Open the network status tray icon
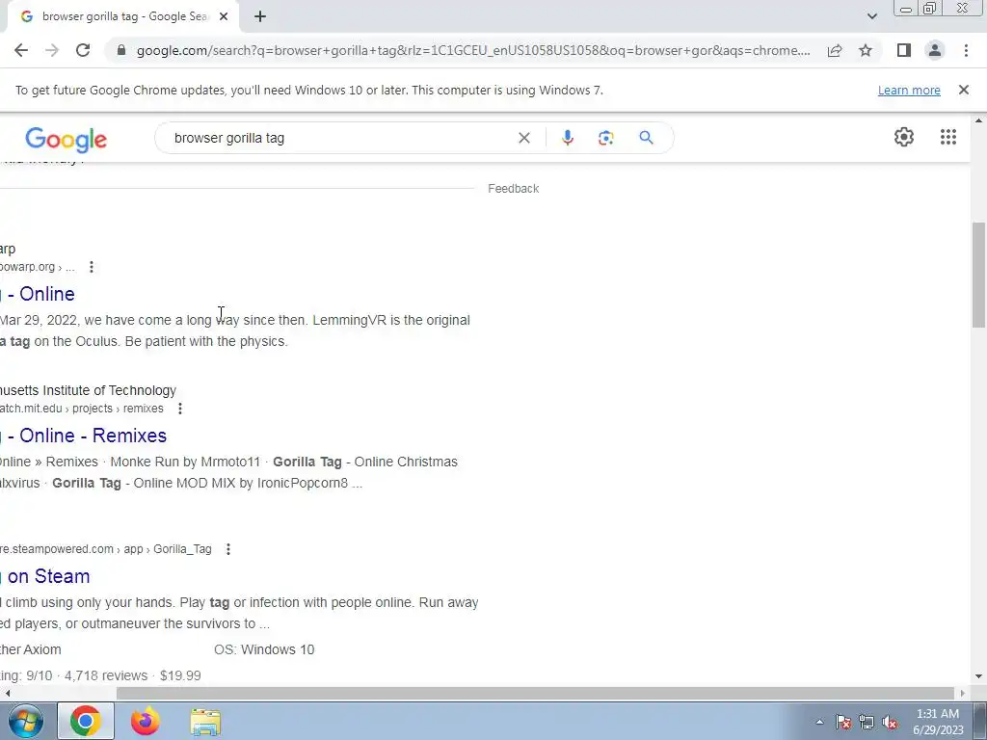This screenshot has height=740, width=987. coord(867,722)
